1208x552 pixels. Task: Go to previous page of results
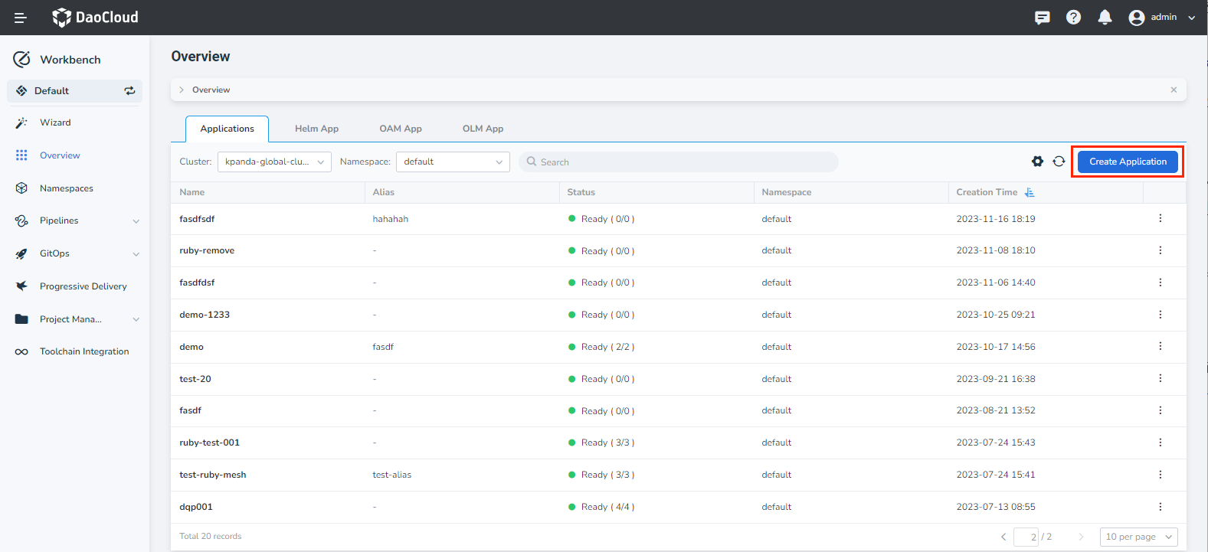(1003, 537)
